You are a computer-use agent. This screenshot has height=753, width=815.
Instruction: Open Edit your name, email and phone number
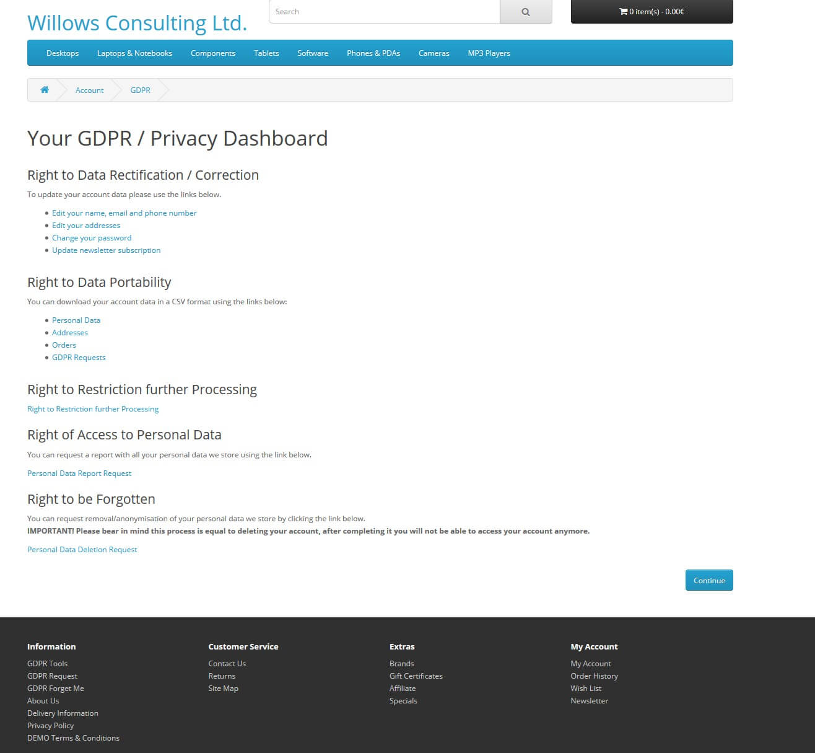[x=124, y=213]
